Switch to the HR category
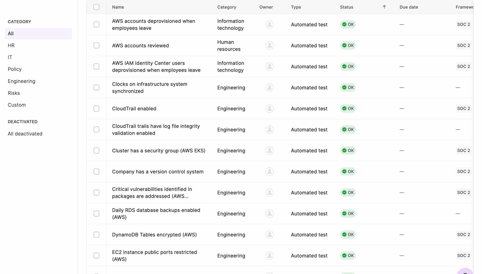The image size is (482, 274). (11, 45)
